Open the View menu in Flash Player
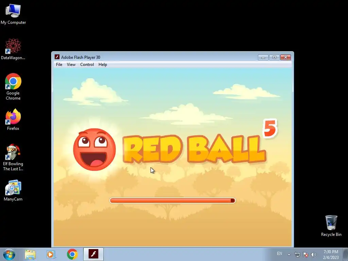The height and width of the screenshot is (261, 348). 71,65
